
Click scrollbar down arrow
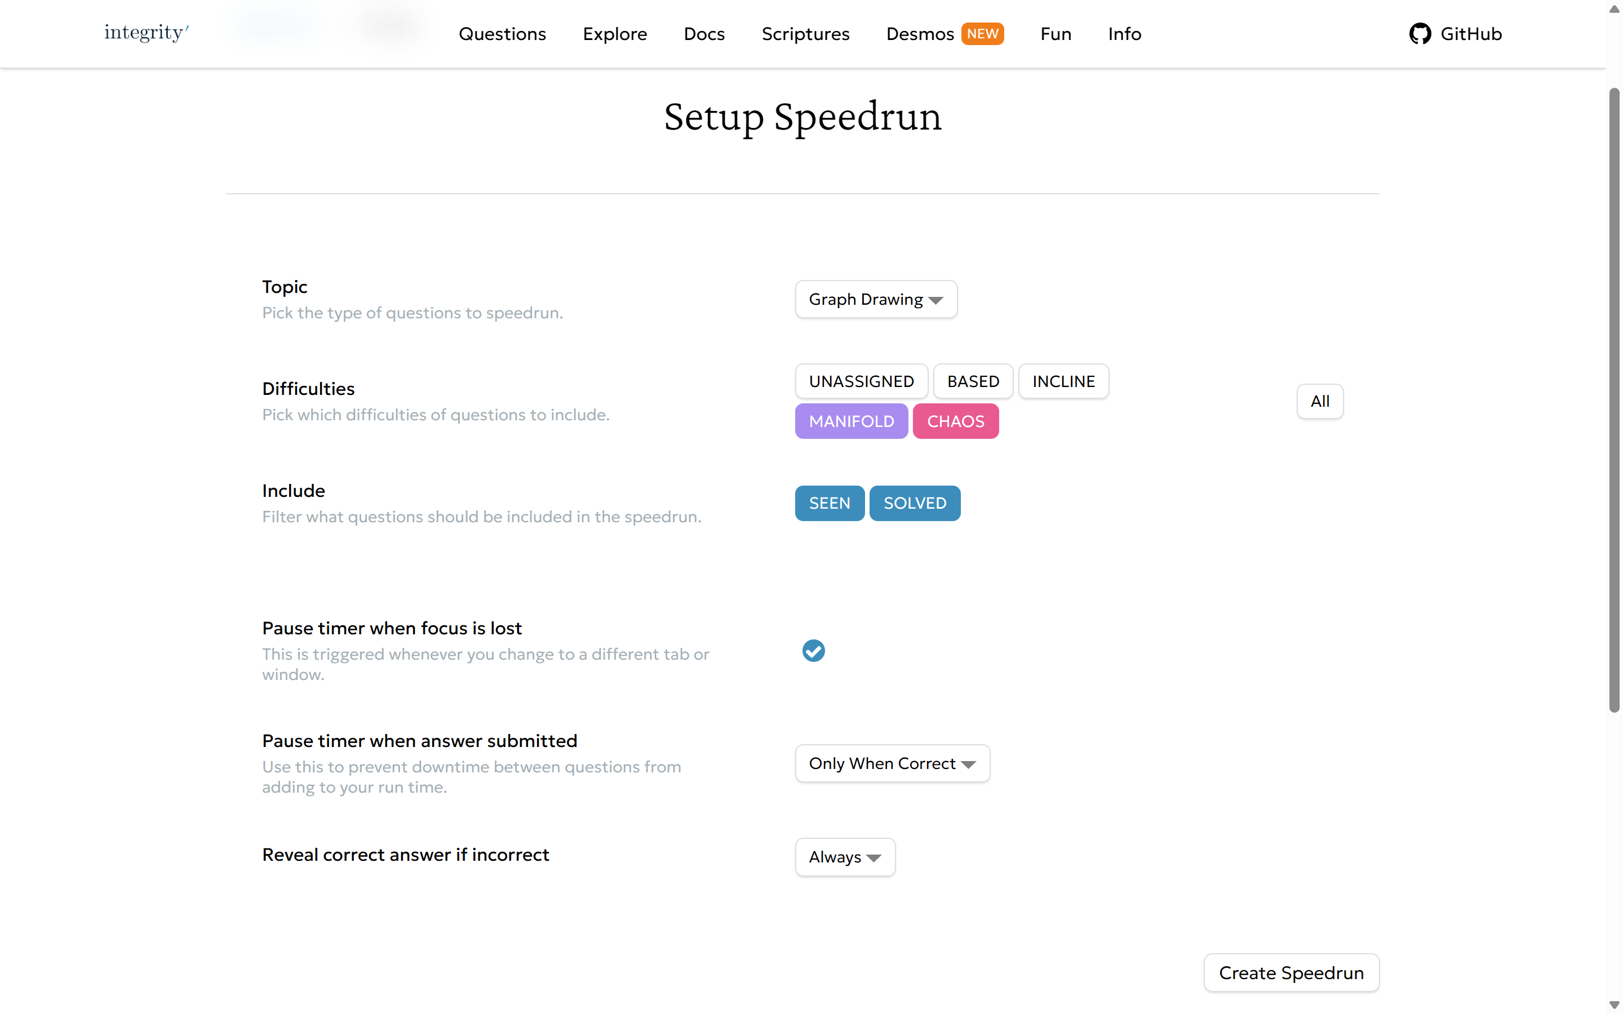(x=1613, y=1004)
